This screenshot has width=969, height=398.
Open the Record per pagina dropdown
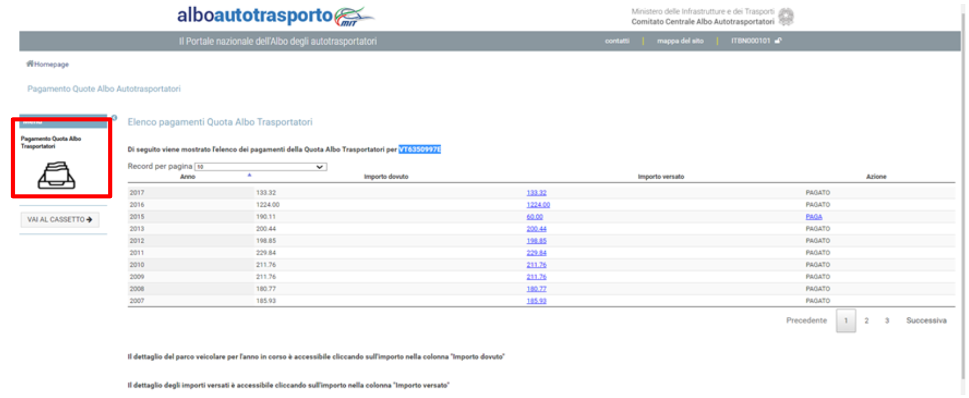(x=260, y=167)
